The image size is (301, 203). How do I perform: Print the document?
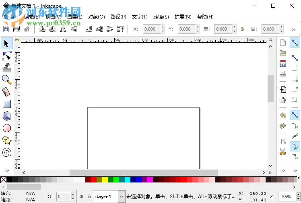point(283,74)
